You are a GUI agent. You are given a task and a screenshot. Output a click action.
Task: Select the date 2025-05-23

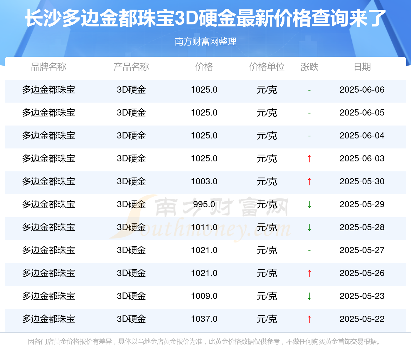coord(362,296)
